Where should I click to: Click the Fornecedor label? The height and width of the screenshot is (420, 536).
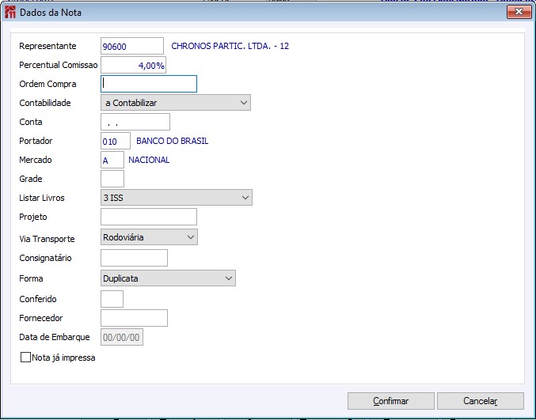coord(41,318)
